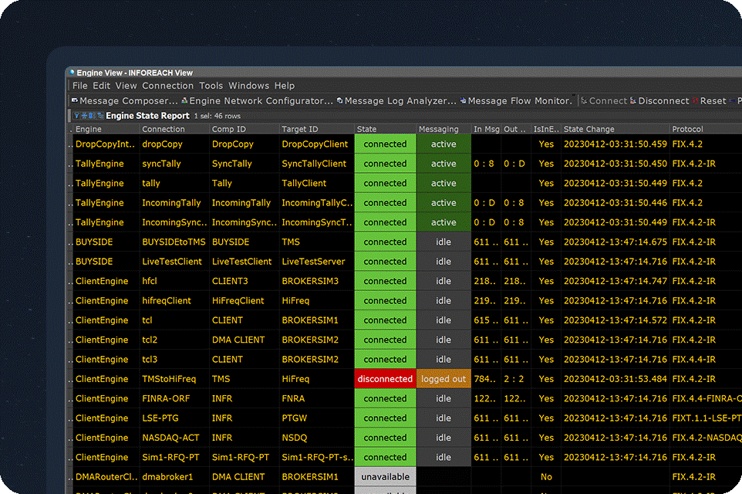This screenshot has height=494, width=742.
Task: Select the orange logged out cell
Action: coord(444,379)
